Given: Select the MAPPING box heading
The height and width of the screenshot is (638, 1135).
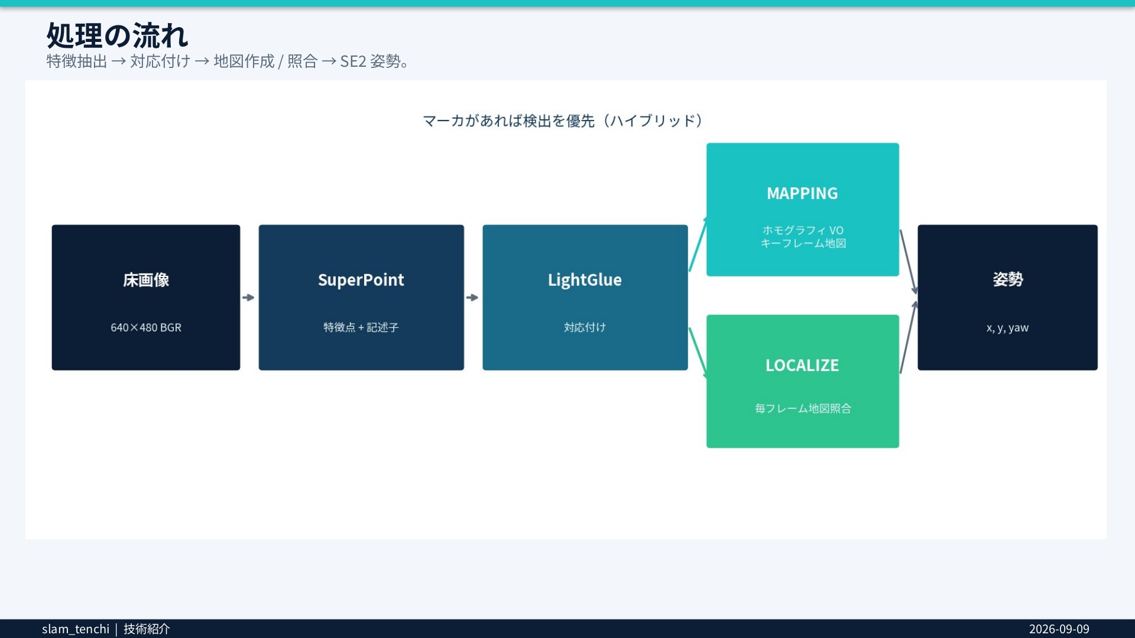Looking at the screenshot, I should coord(802,193).
